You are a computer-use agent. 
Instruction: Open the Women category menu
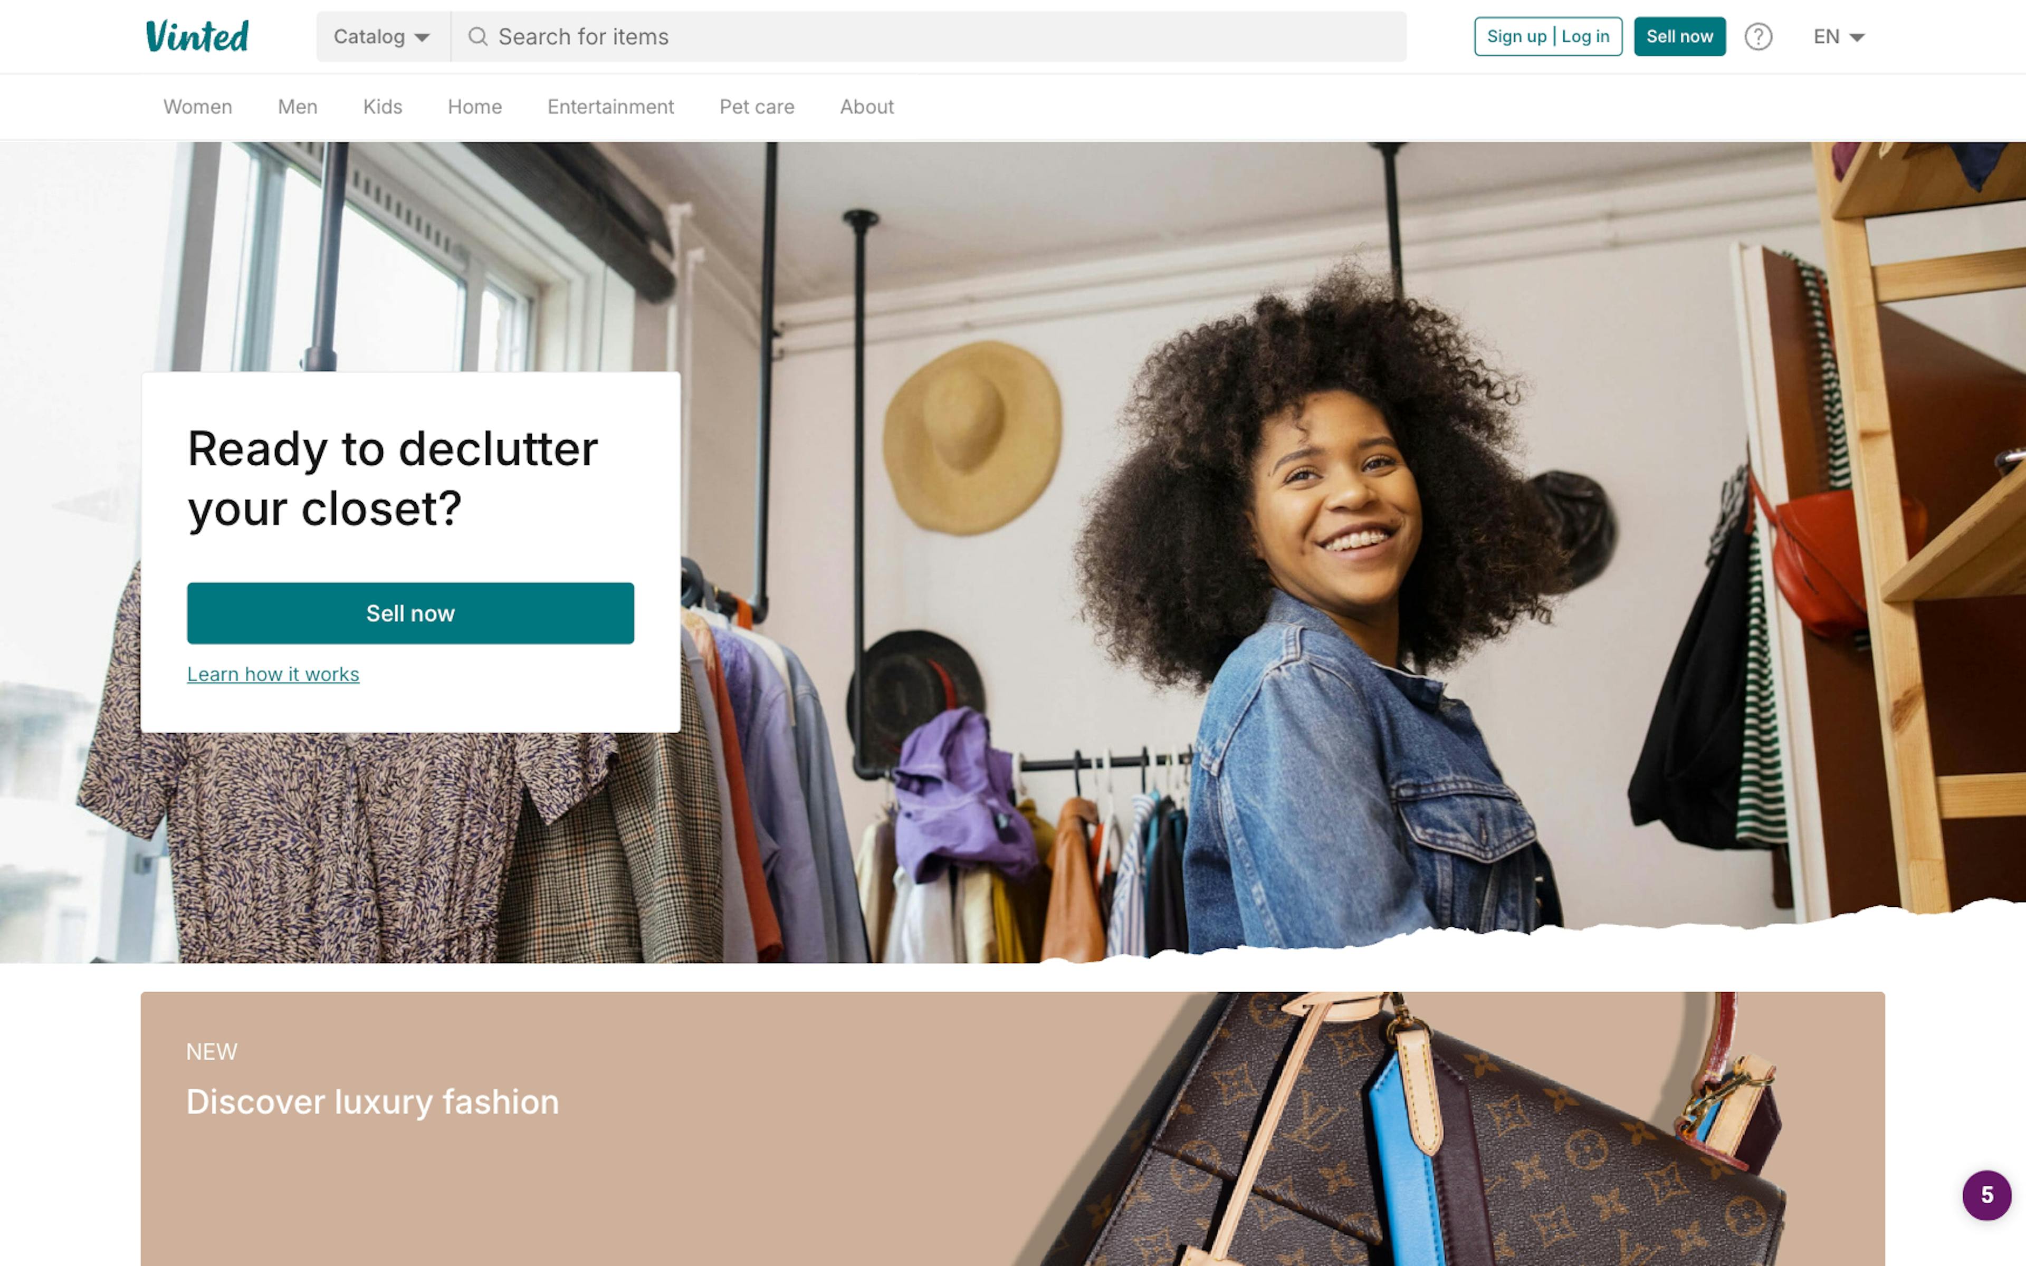pyautogui.click(x=197, y=107)
